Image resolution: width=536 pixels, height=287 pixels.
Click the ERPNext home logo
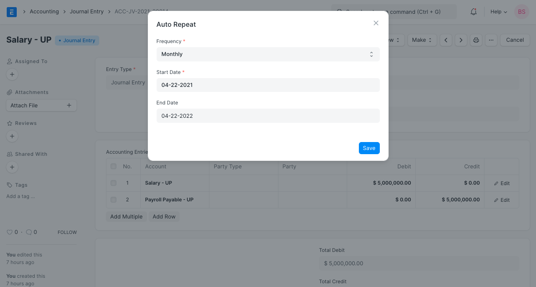[x=11, y=11]
